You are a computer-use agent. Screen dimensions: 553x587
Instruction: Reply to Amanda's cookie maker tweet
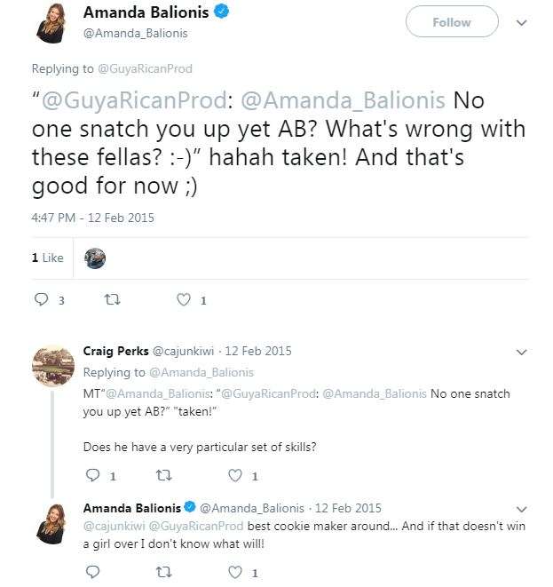coord(91,573)
